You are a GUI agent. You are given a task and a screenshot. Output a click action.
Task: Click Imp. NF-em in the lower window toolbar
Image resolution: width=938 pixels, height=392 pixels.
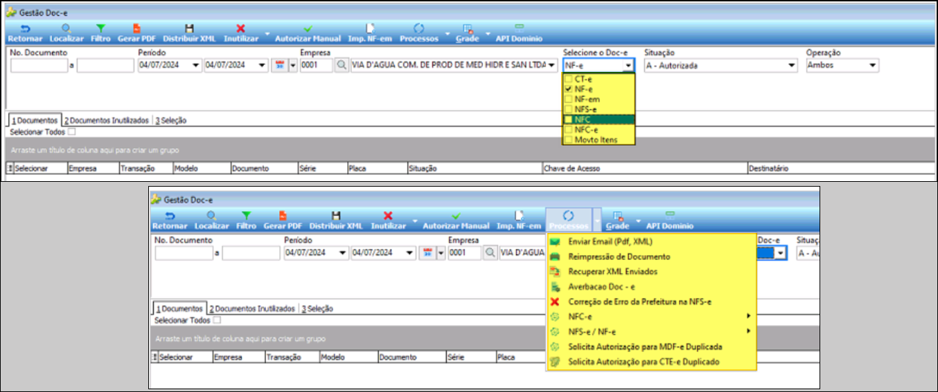pos(519,221)
